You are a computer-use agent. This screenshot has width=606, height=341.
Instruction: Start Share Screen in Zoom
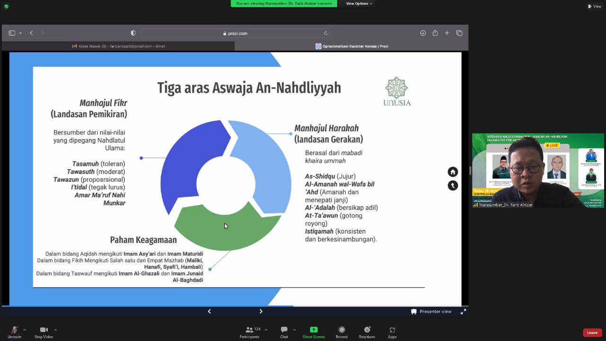(313, 332)
